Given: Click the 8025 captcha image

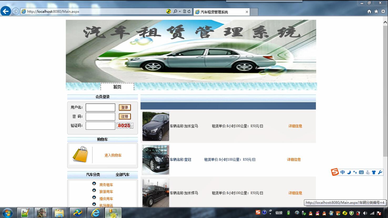Looking at the screenshot, I should pos(125,126).
